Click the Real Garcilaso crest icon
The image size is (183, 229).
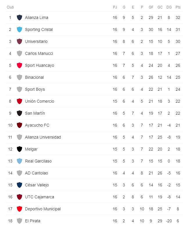[19, 161]
